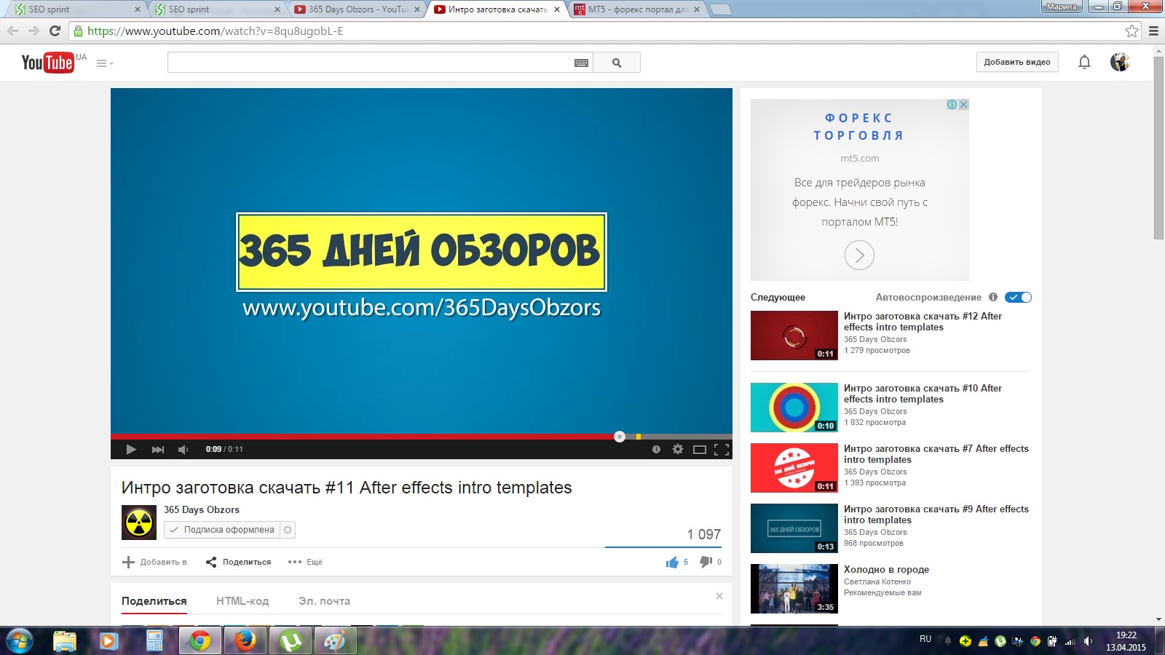Open Paint from the taskbar
1165x655 pixels.
tap(335, 641)
